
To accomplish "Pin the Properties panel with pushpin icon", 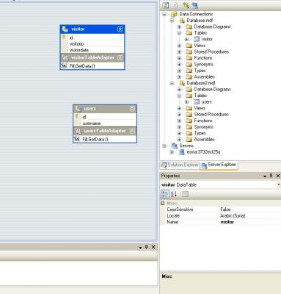I will pyautogui.click(x=271, y=176).
